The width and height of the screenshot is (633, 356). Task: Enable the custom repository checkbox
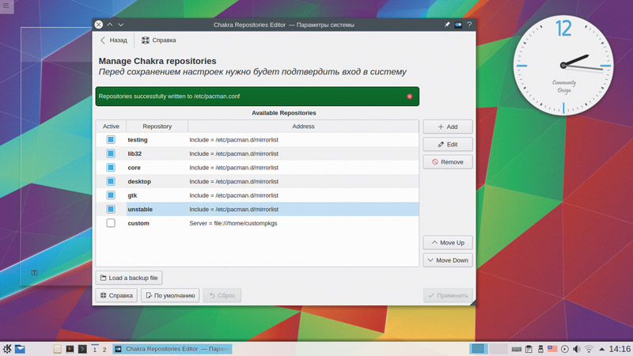point(111,223)
